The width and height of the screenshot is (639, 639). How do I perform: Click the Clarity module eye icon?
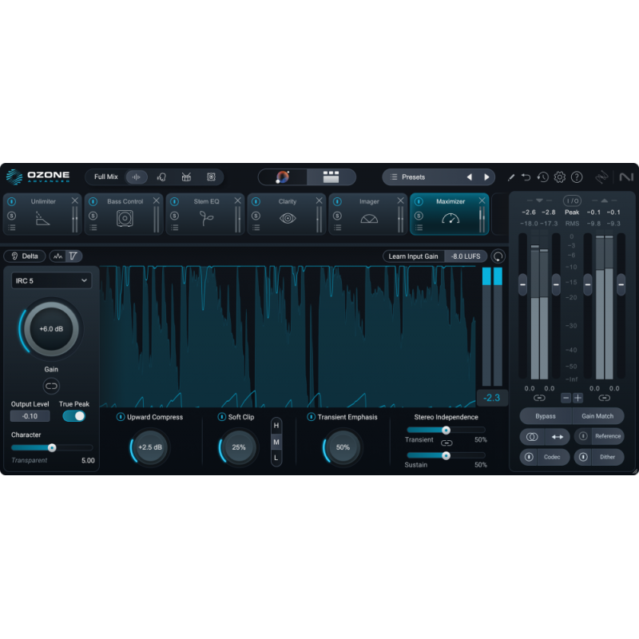tap(286, 217)
